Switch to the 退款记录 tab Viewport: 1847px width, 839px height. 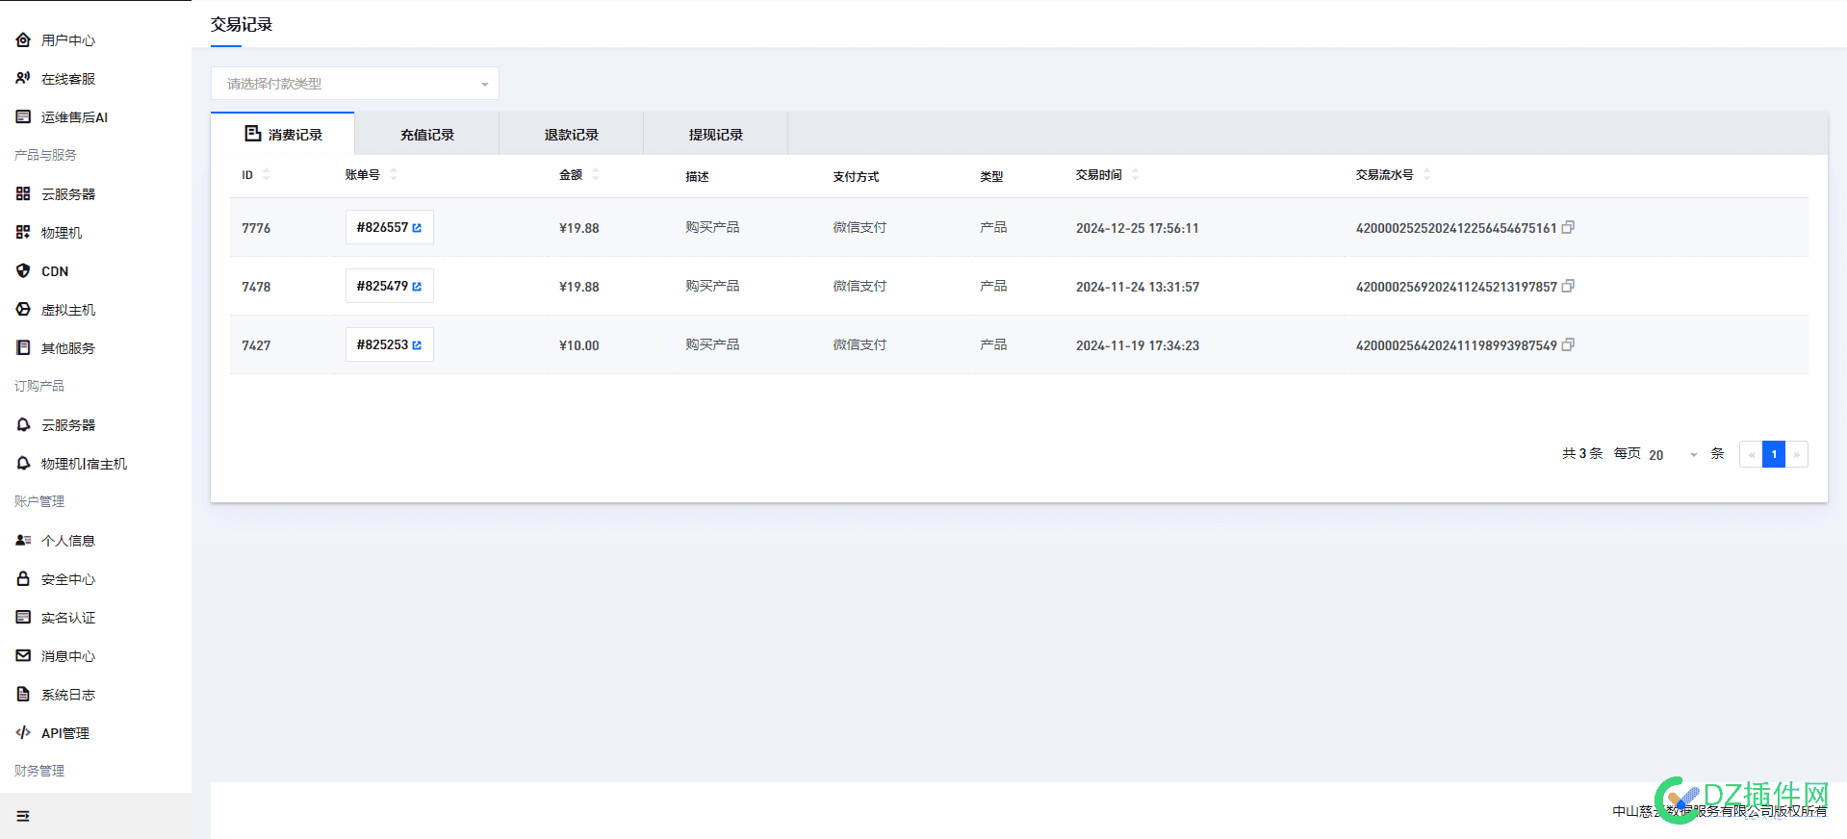pyautogui.click(x=572, y=135)
